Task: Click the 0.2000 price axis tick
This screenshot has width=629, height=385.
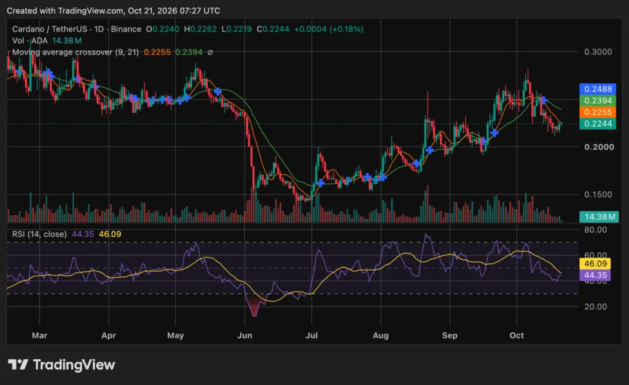Action: pos(598,147)
